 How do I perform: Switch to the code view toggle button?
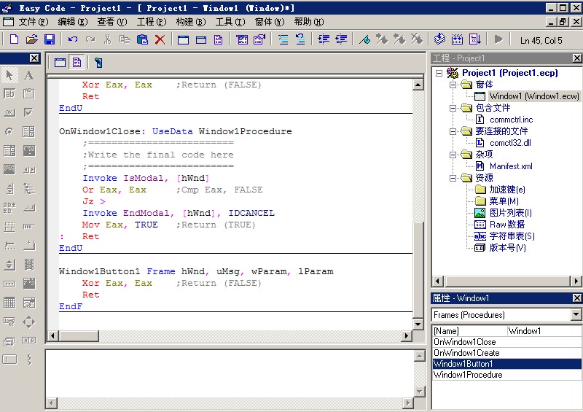click(x=77, y=63)
